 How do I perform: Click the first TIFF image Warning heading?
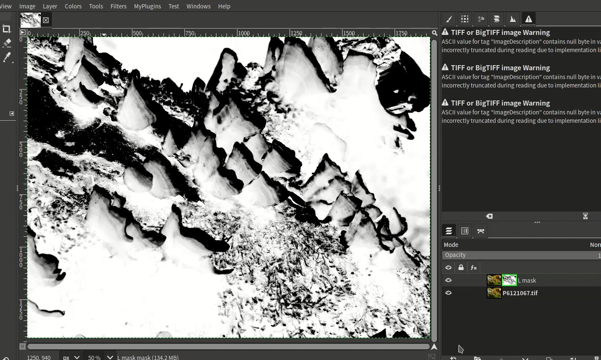pos(500,32)
